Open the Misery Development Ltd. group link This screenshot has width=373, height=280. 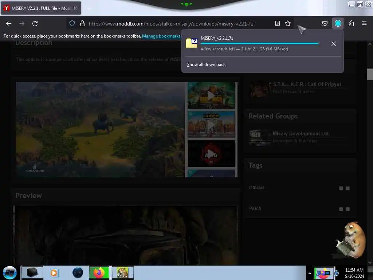coord(301,133)
